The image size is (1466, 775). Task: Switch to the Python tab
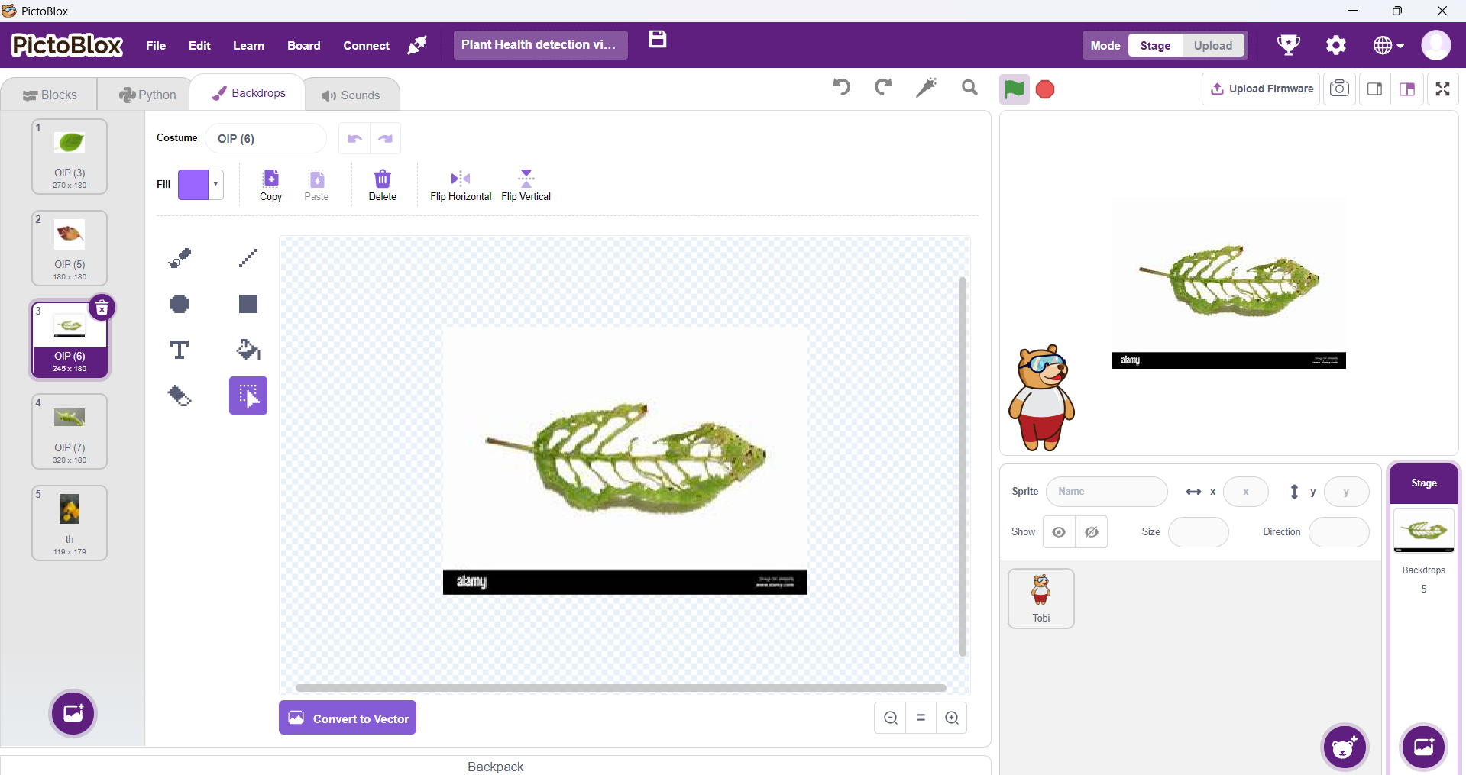coord(147,95)
